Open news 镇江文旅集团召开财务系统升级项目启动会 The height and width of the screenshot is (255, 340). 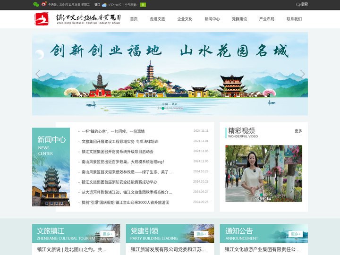click(x=117, y=152)
